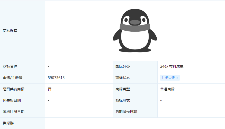Click the 后期指定日期 label

126,112
